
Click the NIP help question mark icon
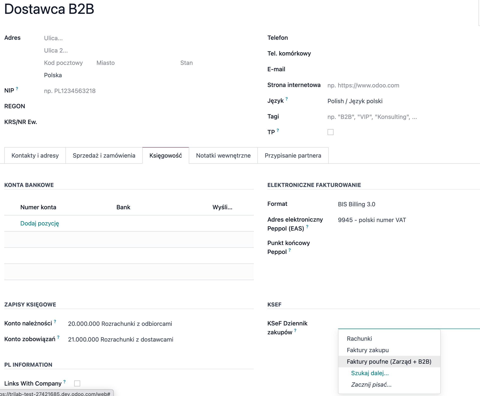[x=17, y=89]
